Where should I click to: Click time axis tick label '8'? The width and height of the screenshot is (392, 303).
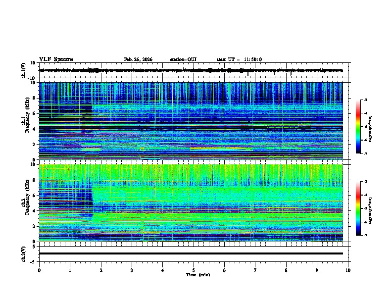(x=286, y=270)
